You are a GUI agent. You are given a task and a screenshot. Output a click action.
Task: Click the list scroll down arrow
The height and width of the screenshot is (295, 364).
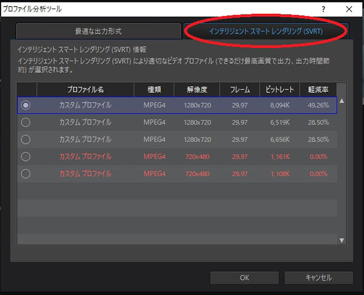point(342,240)
